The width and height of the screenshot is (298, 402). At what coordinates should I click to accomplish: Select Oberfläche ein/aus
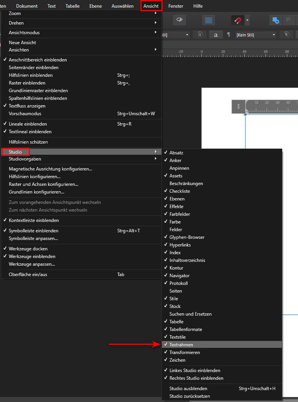coord(81,274)
